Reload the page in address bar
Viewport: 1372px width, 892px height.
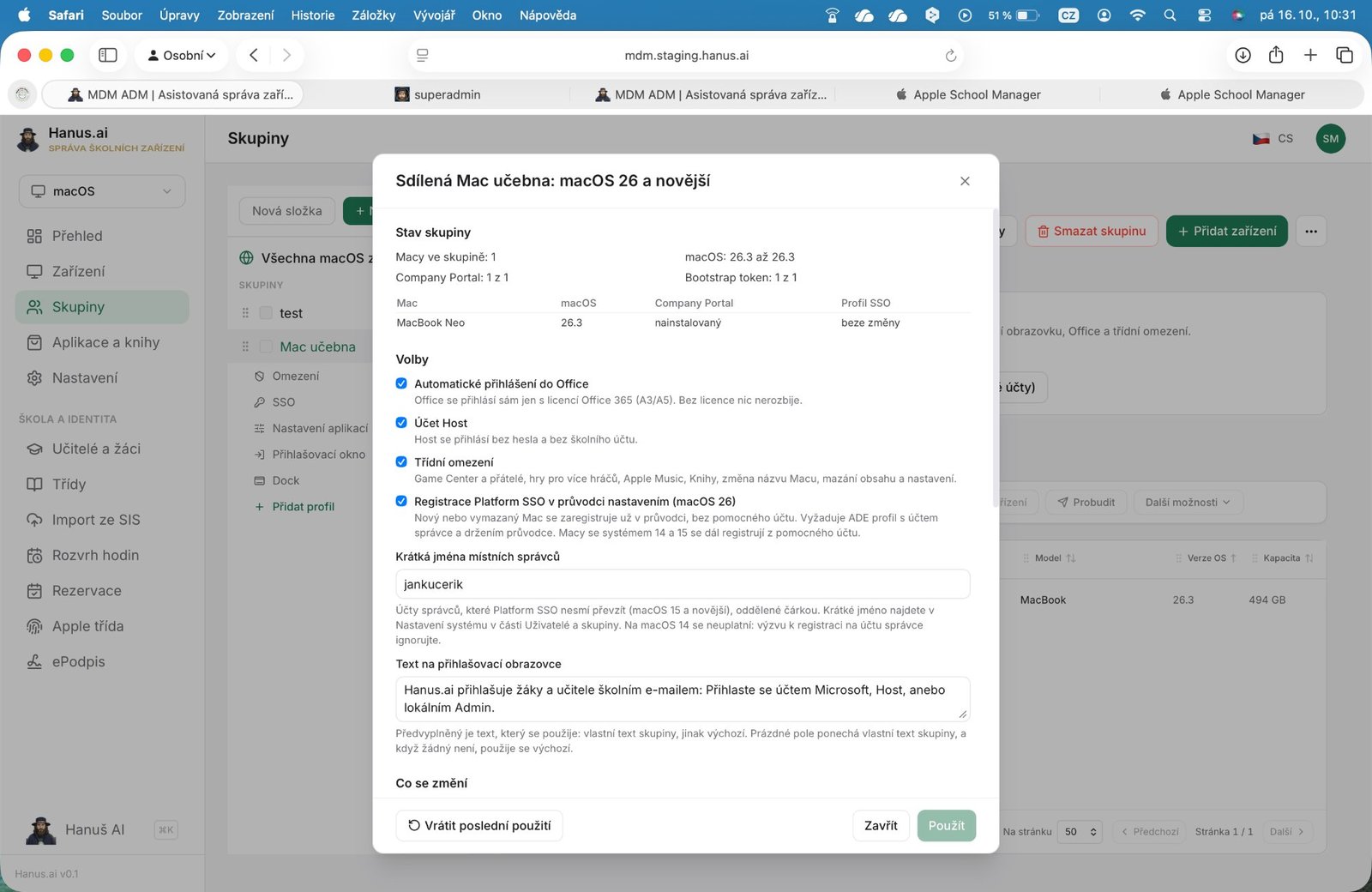pyautogui.click(x=950, y=56)
